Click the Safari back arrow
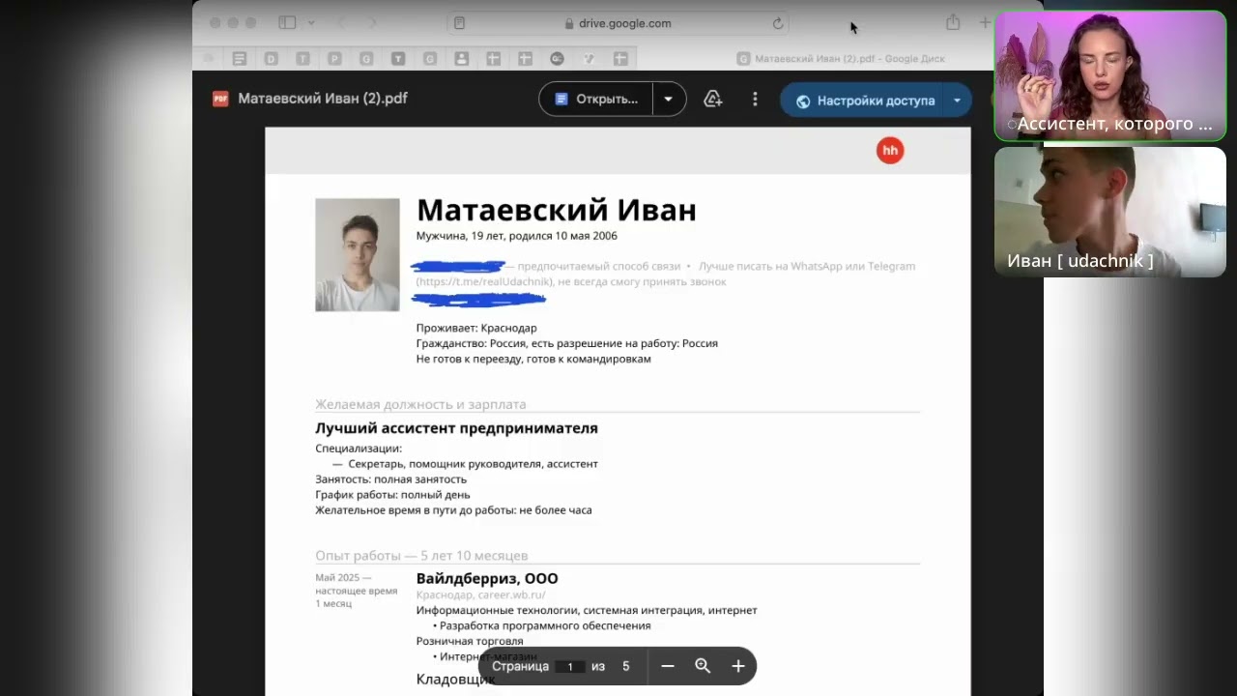This screenshot has height=696, width=1237. pos(341,22)
